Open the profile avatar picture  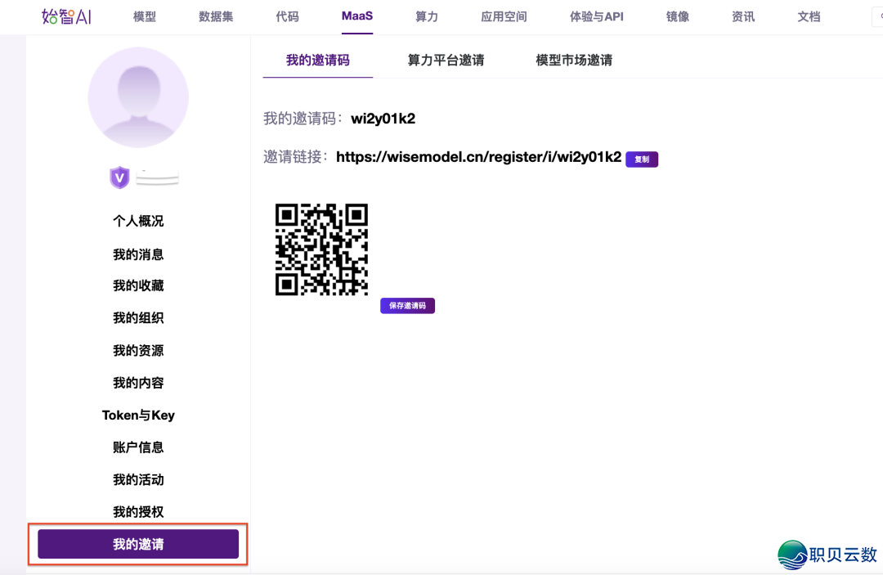(x=138, y=97)
